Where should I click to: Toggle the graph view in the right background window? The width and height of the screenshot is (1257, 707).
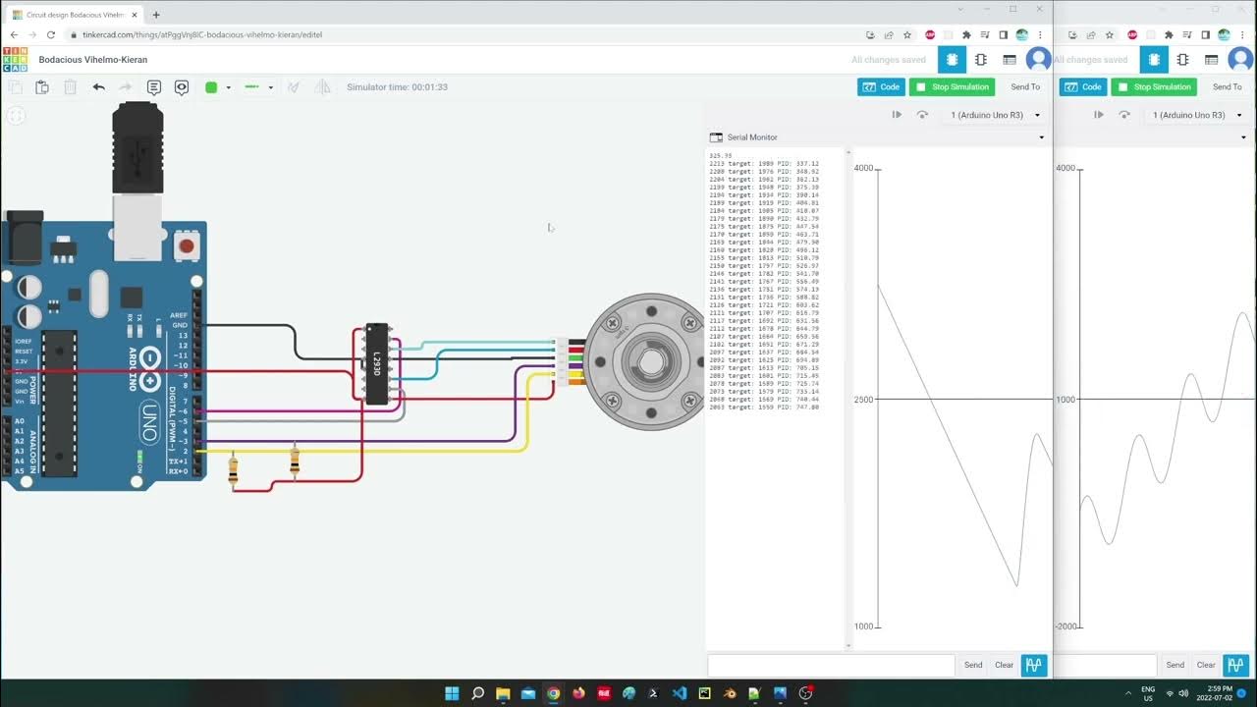click(1236, 665)
